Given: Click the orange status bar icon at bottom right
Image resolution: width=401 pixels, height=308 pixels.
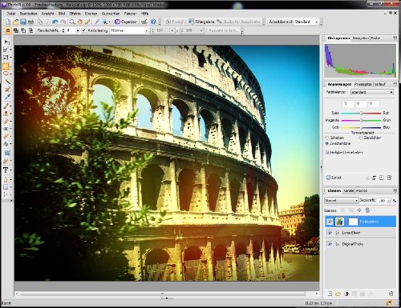Looking at the screenshot, I should [x=389, y=303].
